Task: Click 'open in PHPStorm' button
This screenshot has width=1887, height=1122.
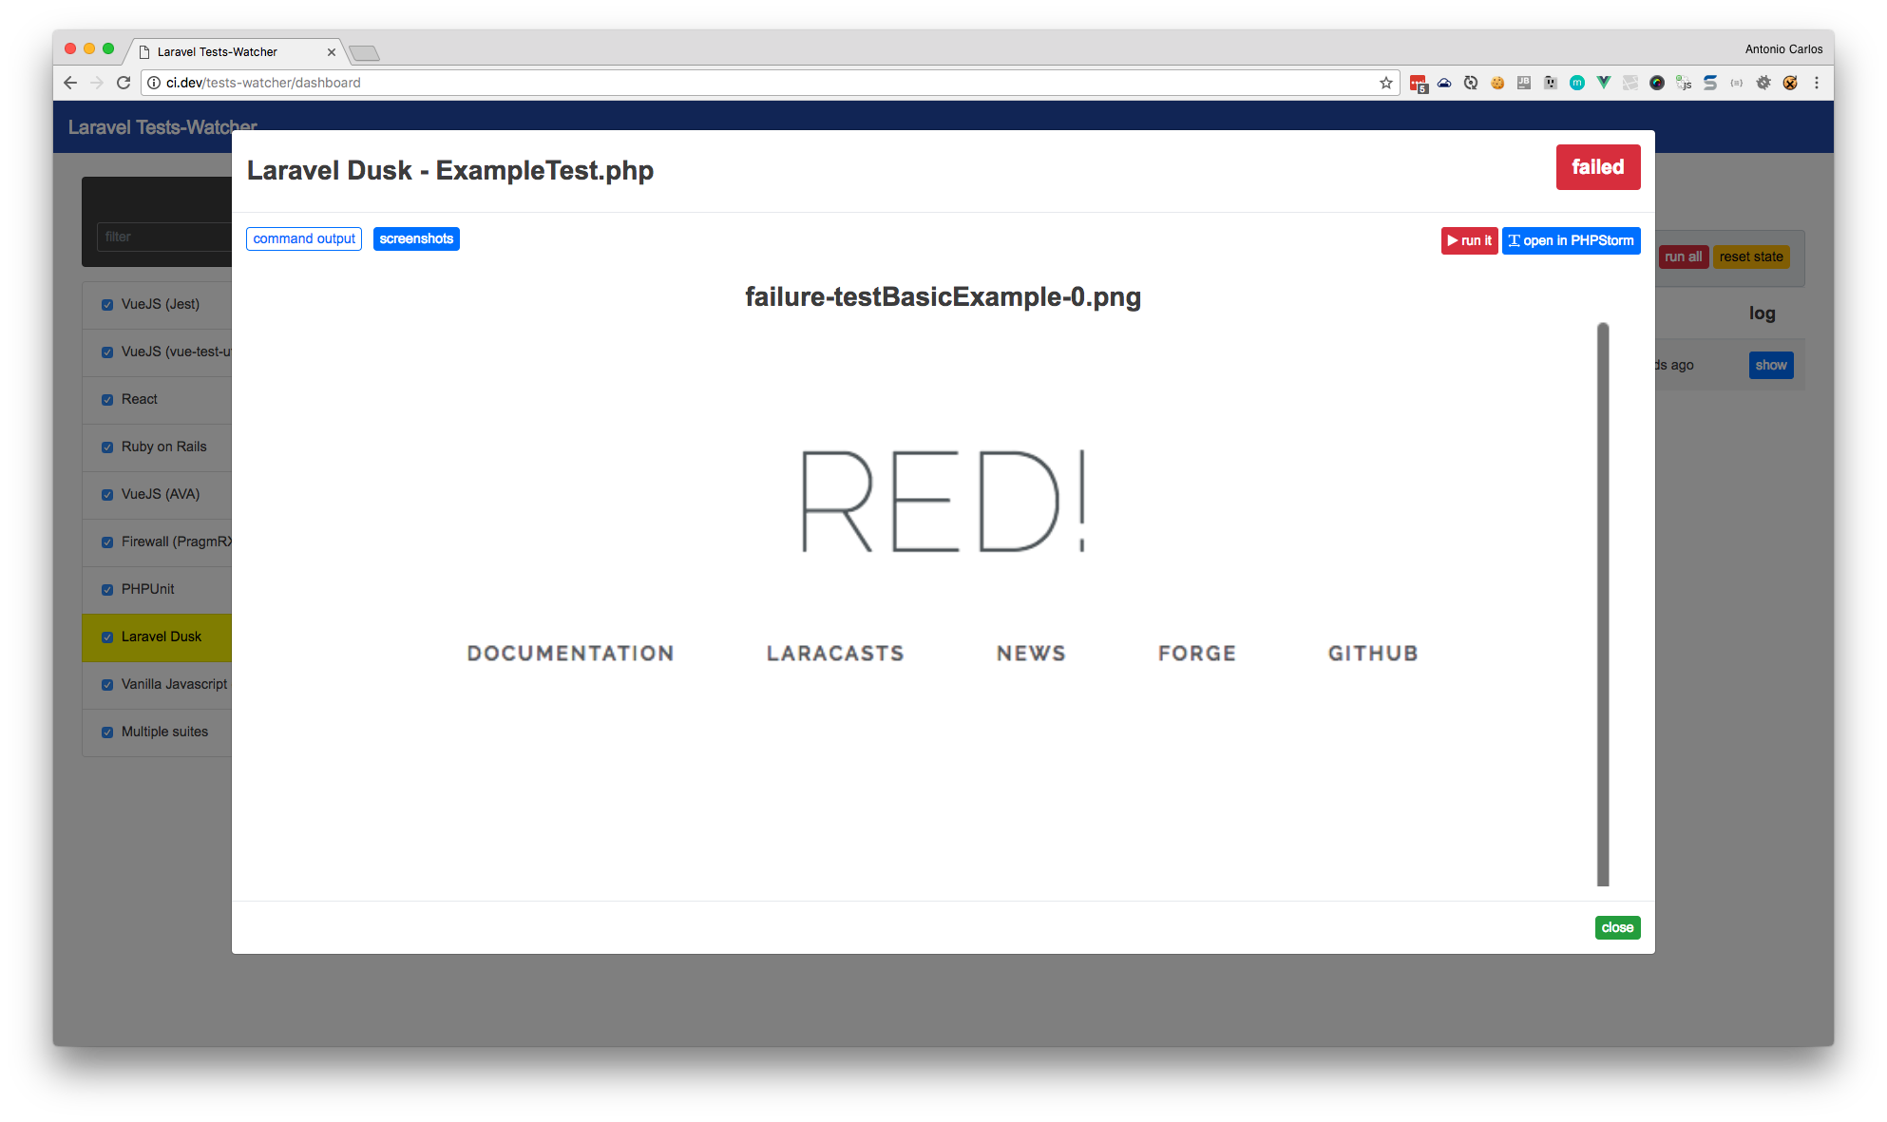Action: [x=1571, y=240]
